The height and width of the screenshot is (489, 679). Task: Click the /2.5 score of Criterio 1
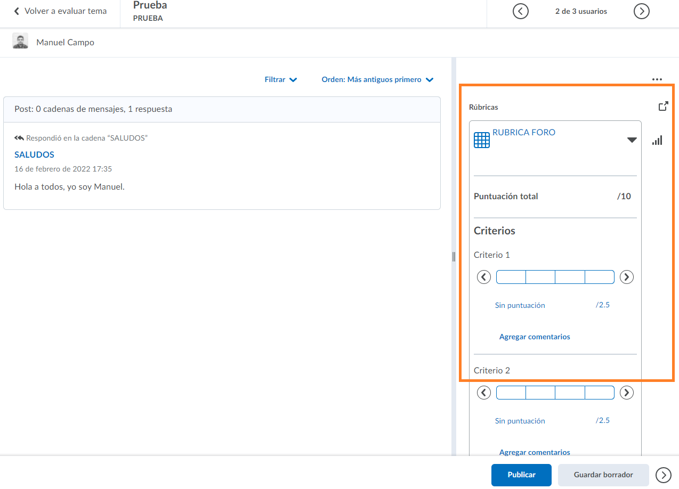coord(603,305)
